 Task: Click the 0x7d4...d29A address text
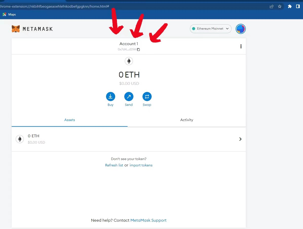pyautogui.click(x=127, y=49)
